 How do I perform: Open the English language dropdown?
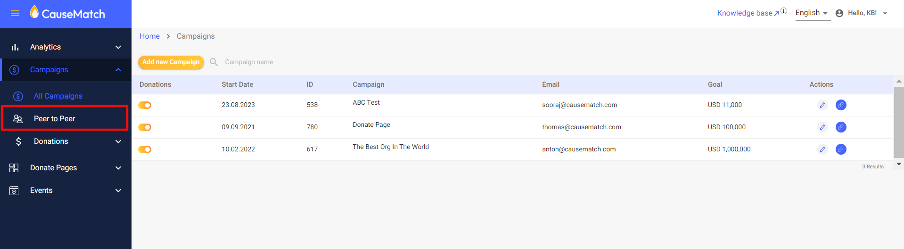(813, 13)
